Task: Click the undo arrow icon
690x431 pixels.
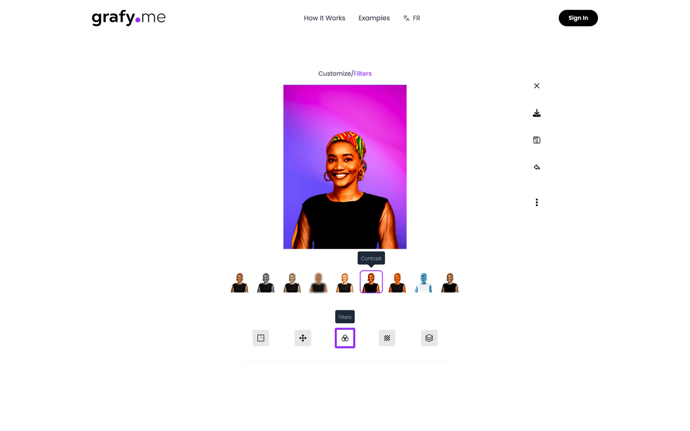Action: click(536, 167)
